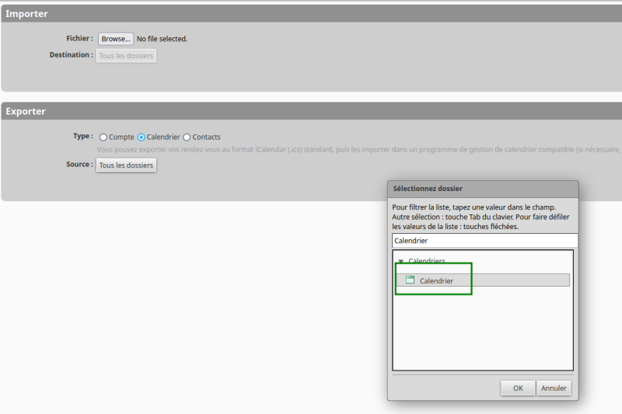The image size is (622, 414).
Task: Click the 'No file selected.' text
Action: (162, 39)
